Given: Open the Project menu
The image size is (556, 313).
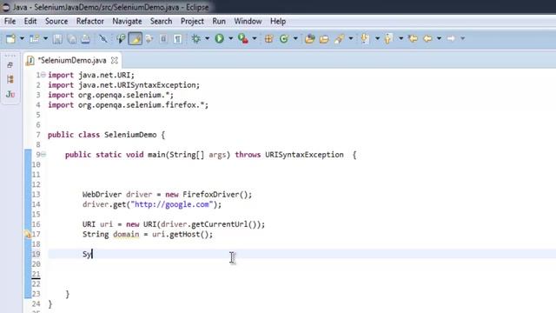Looking at the screenshot, I should [x=192, y=21].
